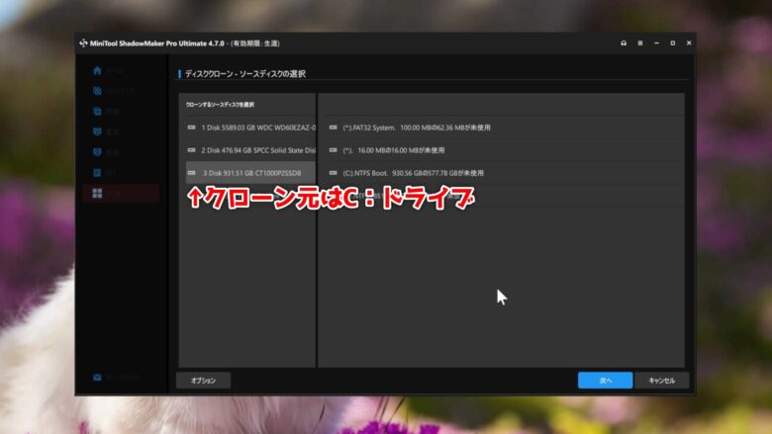Click the オプション button
This screenshot has height=434, width=772.
coord(203,381)
